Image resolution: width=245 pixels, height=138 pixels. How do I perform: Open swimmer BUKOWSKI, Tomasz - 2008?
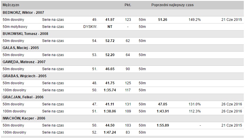tap(25, 34)
